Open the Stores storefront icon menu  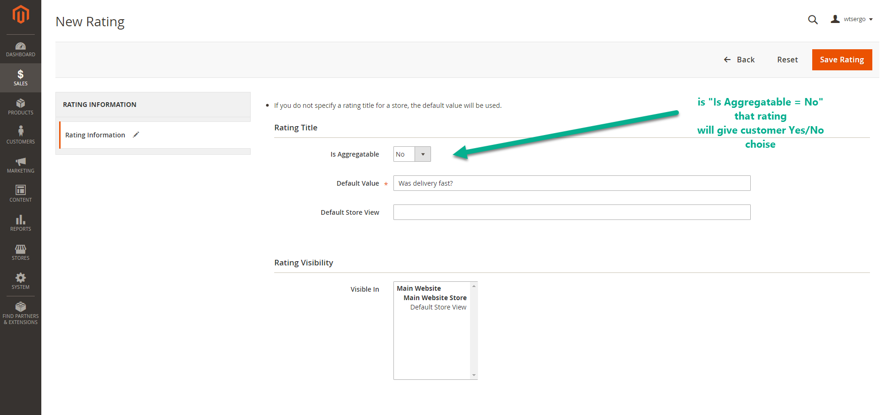(21, 249)
